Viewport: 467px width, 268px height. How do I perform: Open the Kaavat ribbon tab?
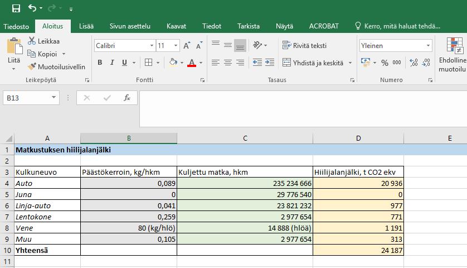(176, 26)
